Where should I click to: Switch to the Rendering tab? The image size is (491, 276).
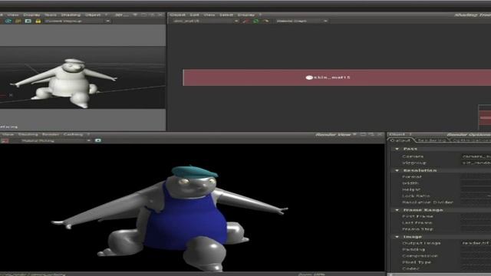432,140
